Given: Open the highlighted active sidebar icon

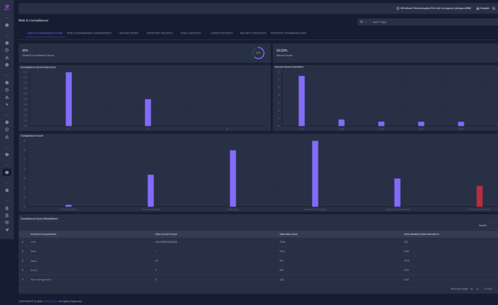Looking at the screenshot, I should tap(7, 172).
